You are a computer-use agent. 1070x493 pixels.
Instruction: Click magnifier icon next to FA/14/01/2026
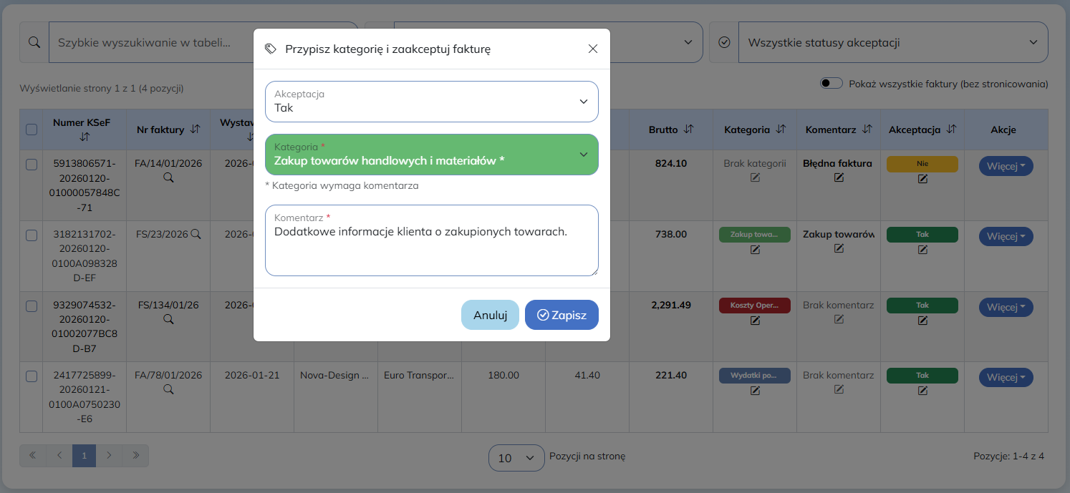pos(168,177)
